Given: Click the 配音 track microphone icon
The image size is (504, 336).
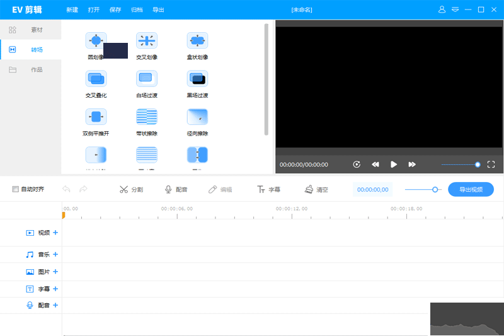Looking at the screenshot, I should coord(30,305).
